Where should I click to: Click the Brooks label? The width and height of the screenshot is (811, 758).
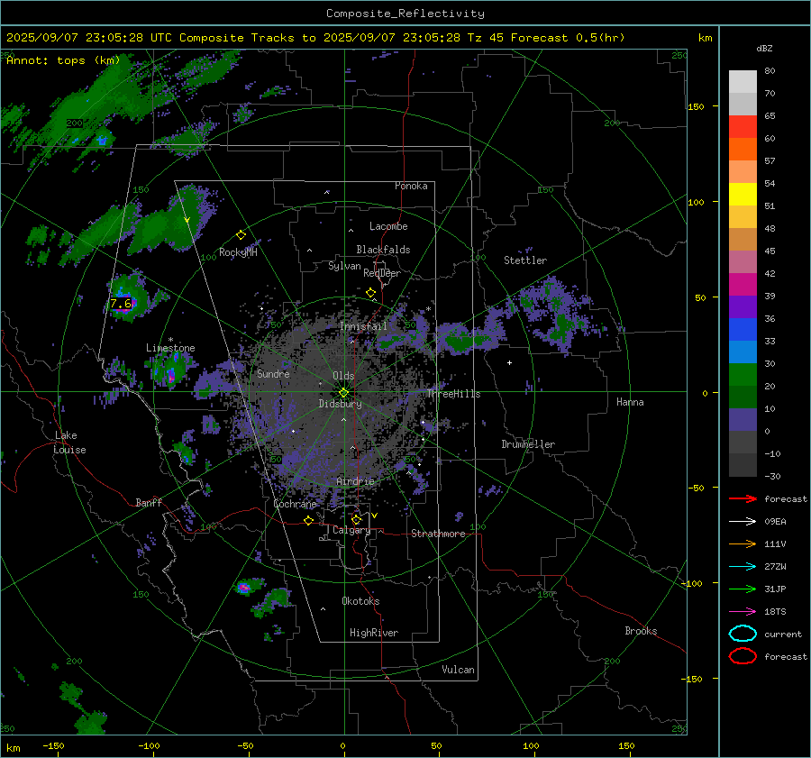[x=641, y=631]
